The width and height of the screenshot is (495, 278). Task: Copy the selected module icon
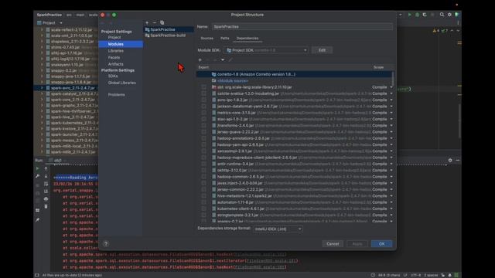click(162, 22)
